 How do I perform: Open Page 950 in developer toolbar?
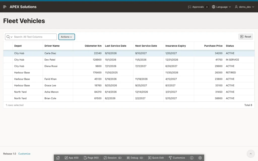(91, 158)
